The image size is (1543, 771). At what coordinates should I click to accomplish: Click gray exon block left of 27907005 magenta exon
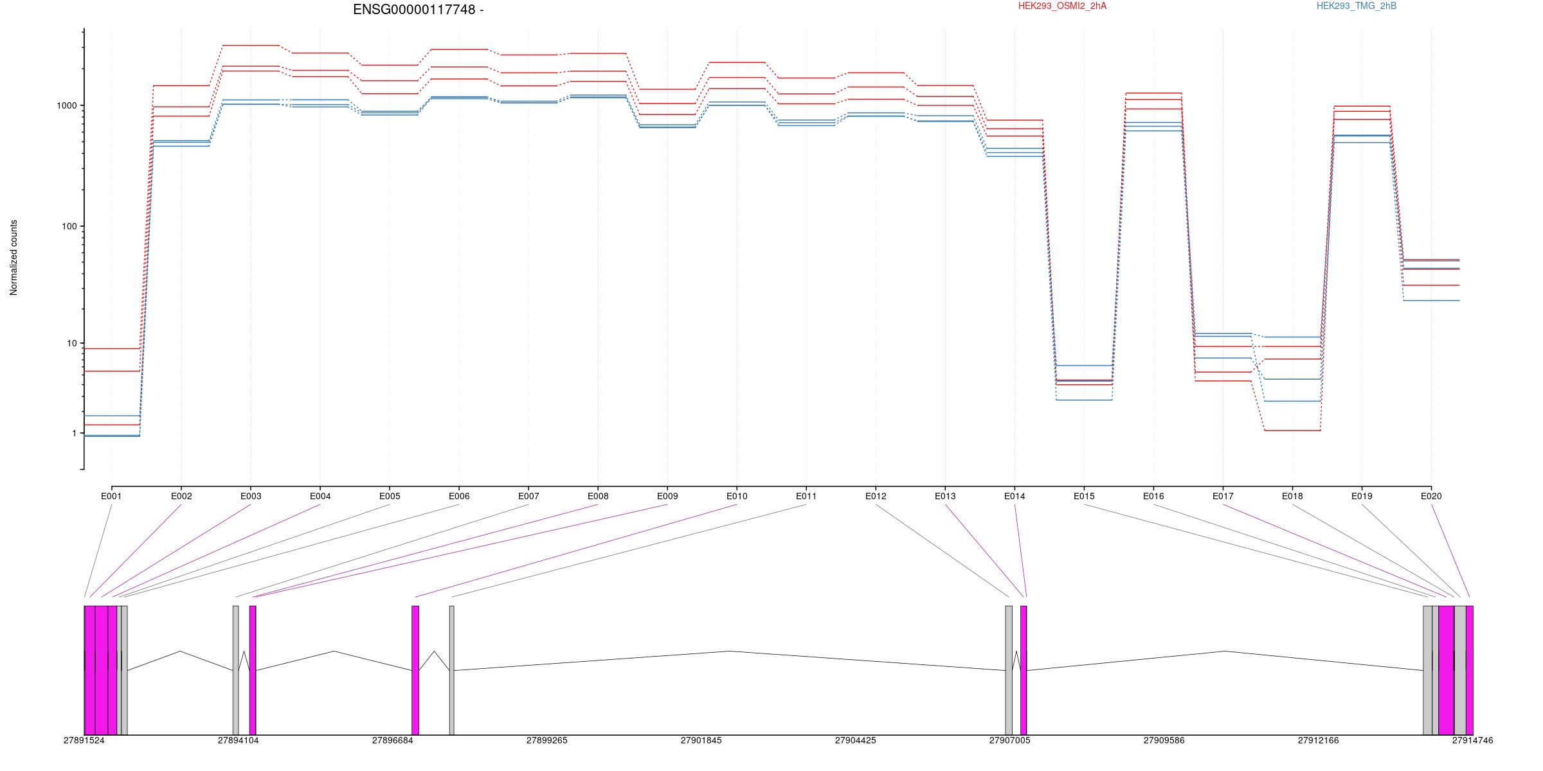(x=1009, y=670)
